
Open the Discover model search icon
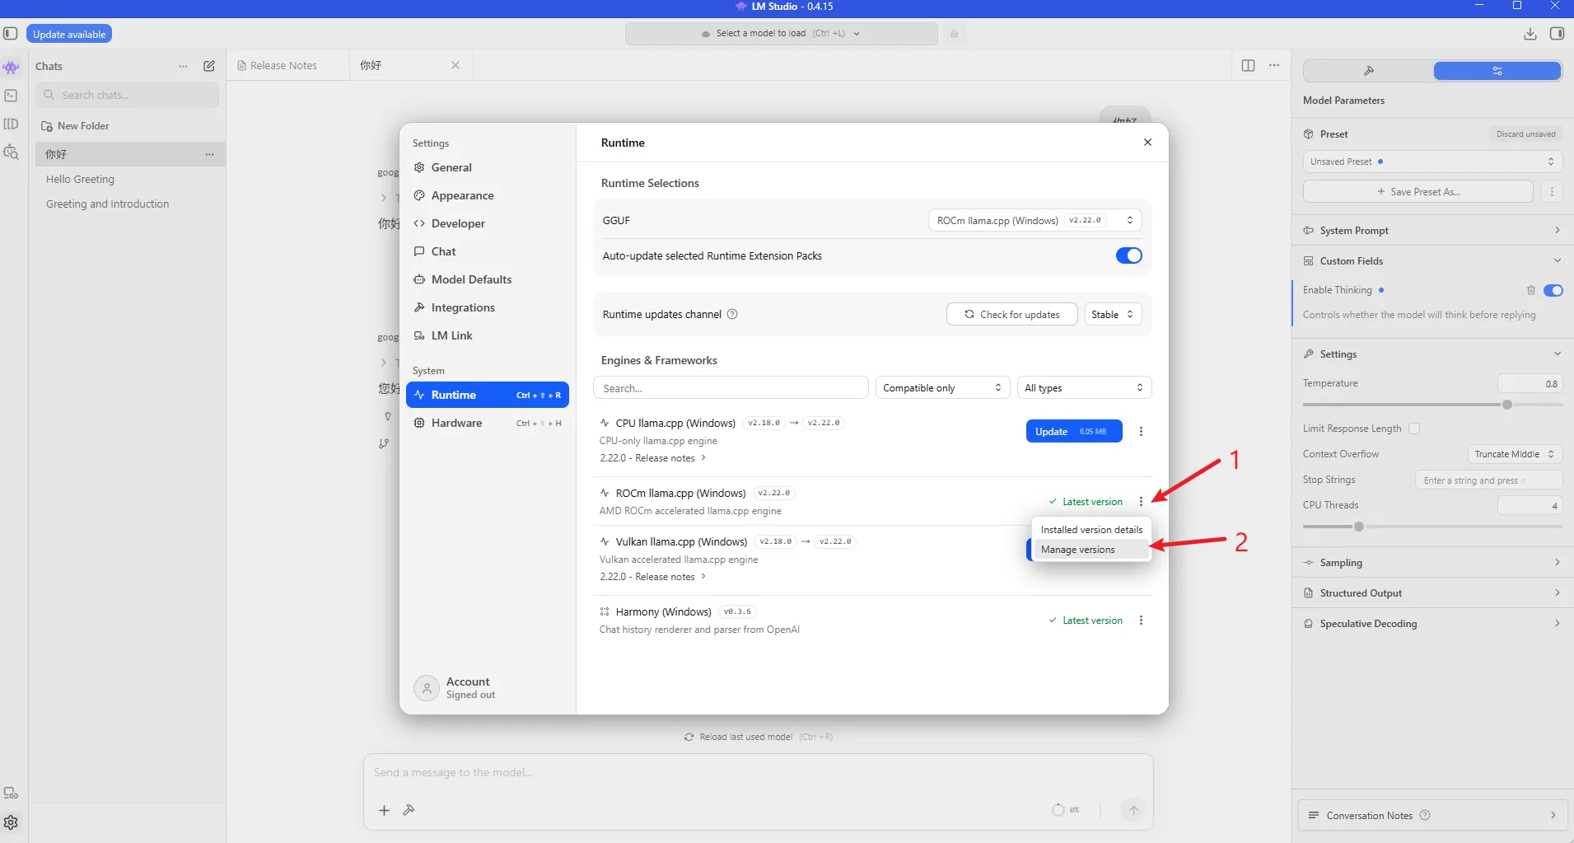11,152
